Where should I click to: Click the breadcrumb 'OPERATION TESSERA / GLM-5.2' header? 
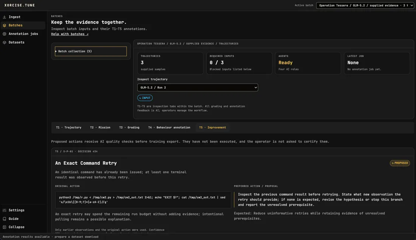pyautogui.click(x=188, y=44)
